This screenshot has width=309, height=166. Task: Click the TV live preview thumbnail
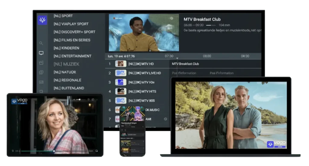tap(144, 33)
